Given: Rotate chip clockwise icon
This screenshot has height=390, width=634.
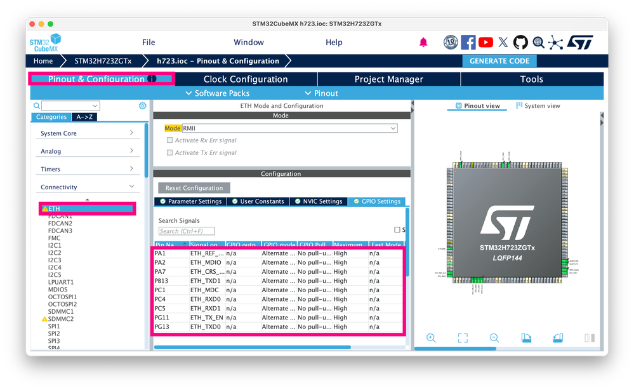Looking at the screenshot, I should pos(526,338).
